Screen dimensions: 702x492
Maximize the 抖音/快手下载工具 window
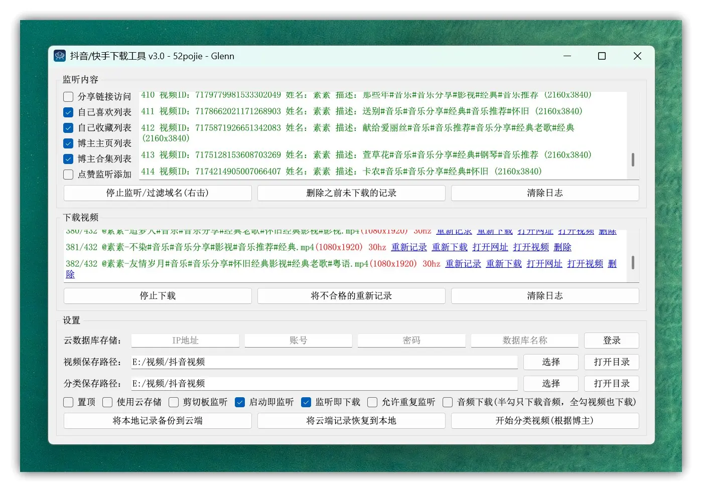pos(602,56)
